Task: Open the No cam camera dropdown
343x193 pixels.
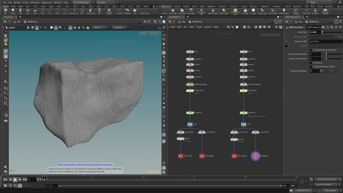Action: coord(155,33)
